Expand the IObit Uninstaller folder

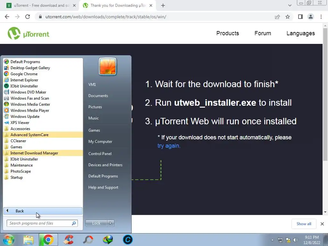pos(43,159)
